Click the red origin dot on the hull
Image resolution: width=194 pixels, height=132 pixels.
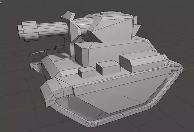67,76
